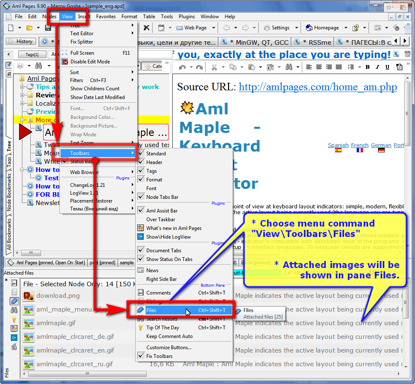Open Comments pane from bottom sidebar icon
This screenshot has width=415, height=384.
(x=14, y=283)
